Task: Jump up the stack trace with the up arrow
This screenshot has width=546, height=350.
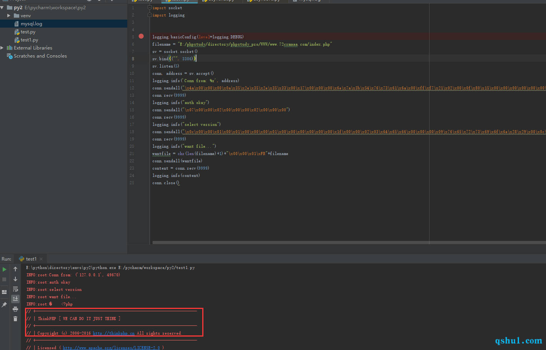Action: click(x=15, y=269)
